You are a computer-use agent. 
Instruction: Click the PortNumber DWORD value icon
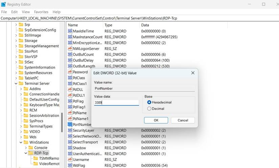[x=70, y=124]
